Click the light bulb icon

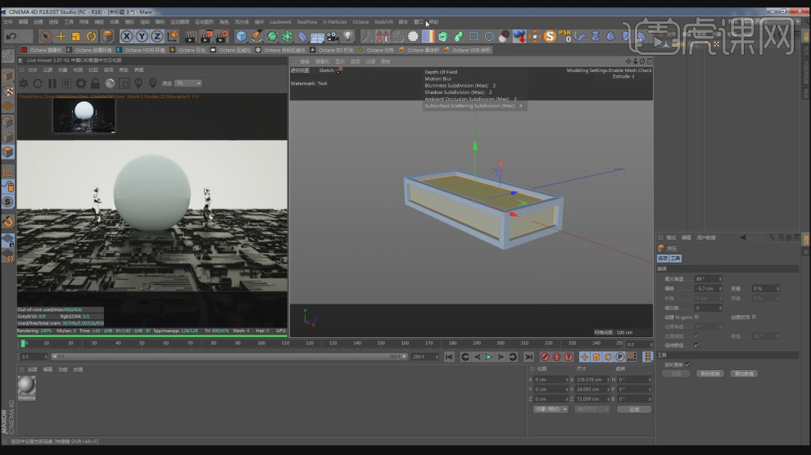coord(348,36)
